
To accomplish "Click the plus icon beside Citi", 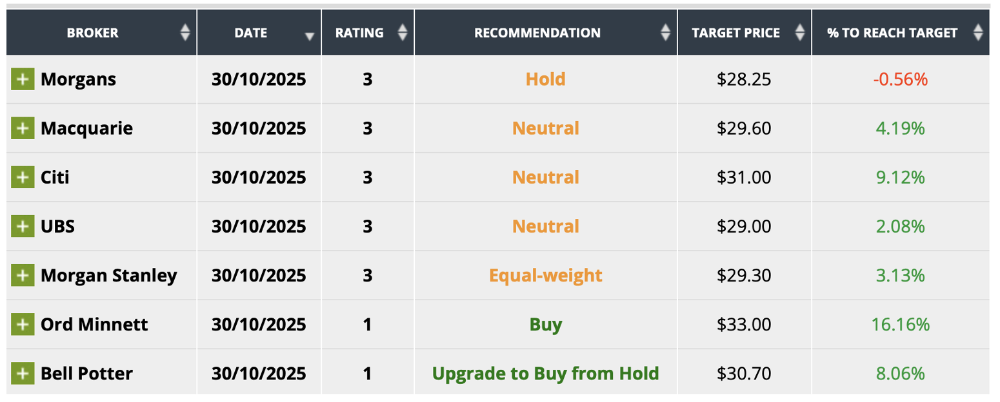I will pos(23,177).
